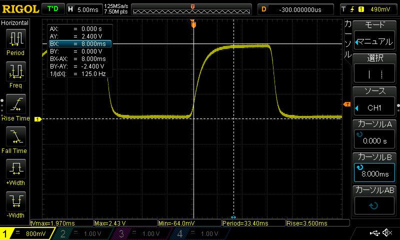This screenshot has width=400, height=240.
Task: Click the USB status icon
Action: [x=374, y=233]
